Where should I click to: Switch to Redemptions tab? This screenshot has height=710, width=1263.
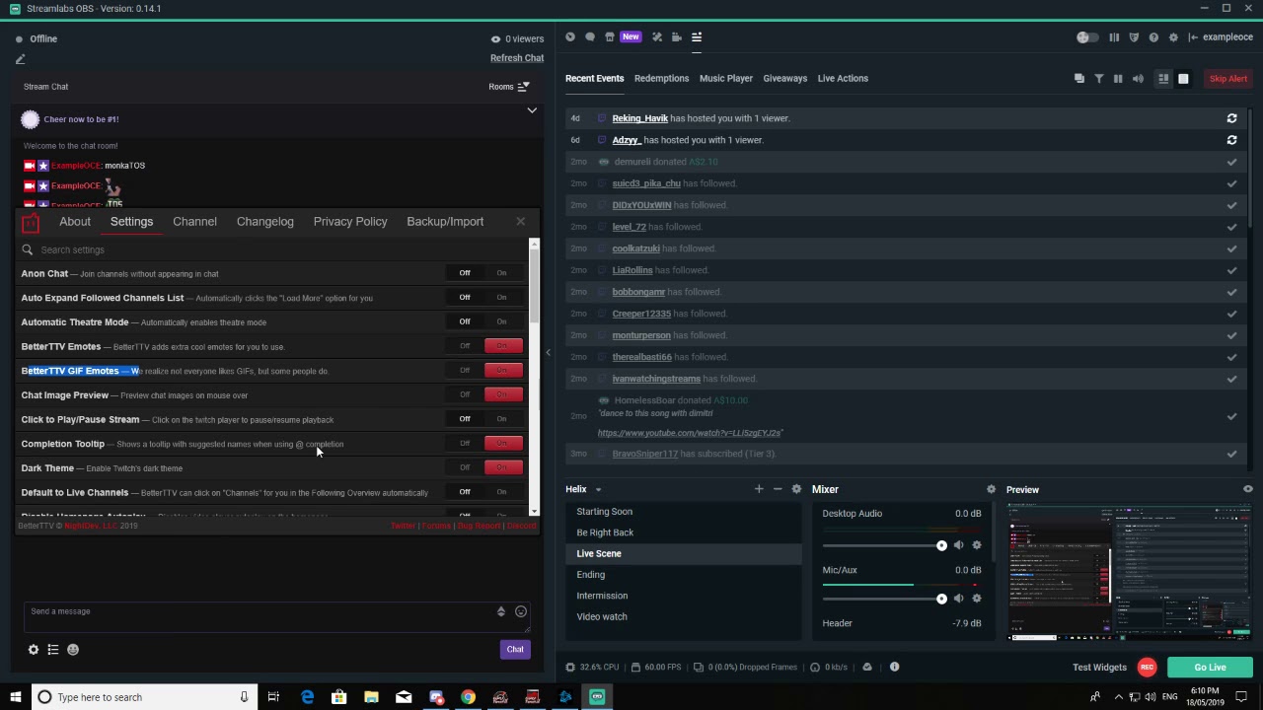coord(661,79)
